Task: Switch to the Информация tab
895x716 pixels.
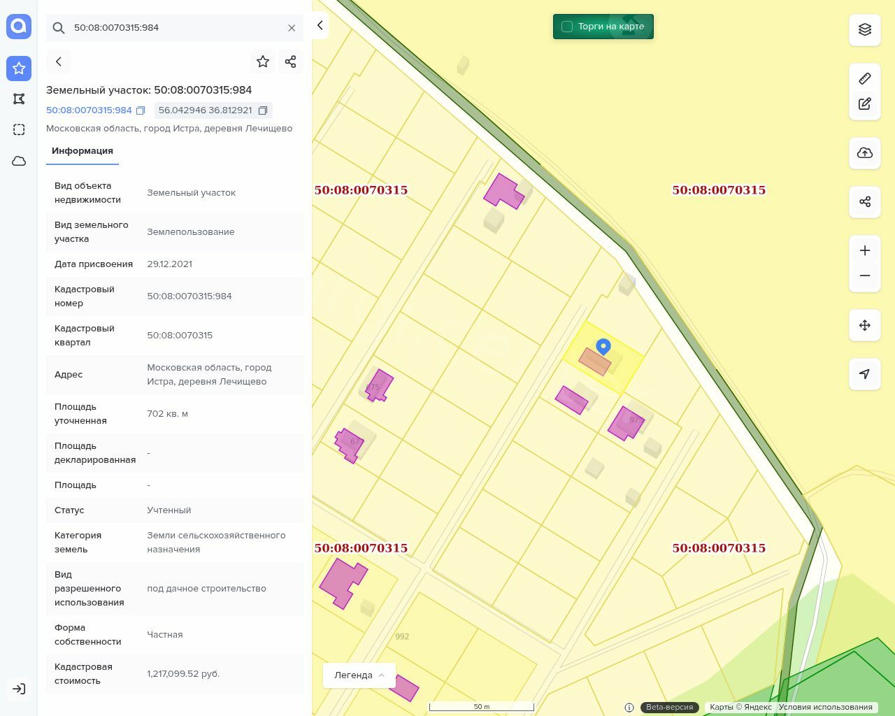Action: pos(83,151)
